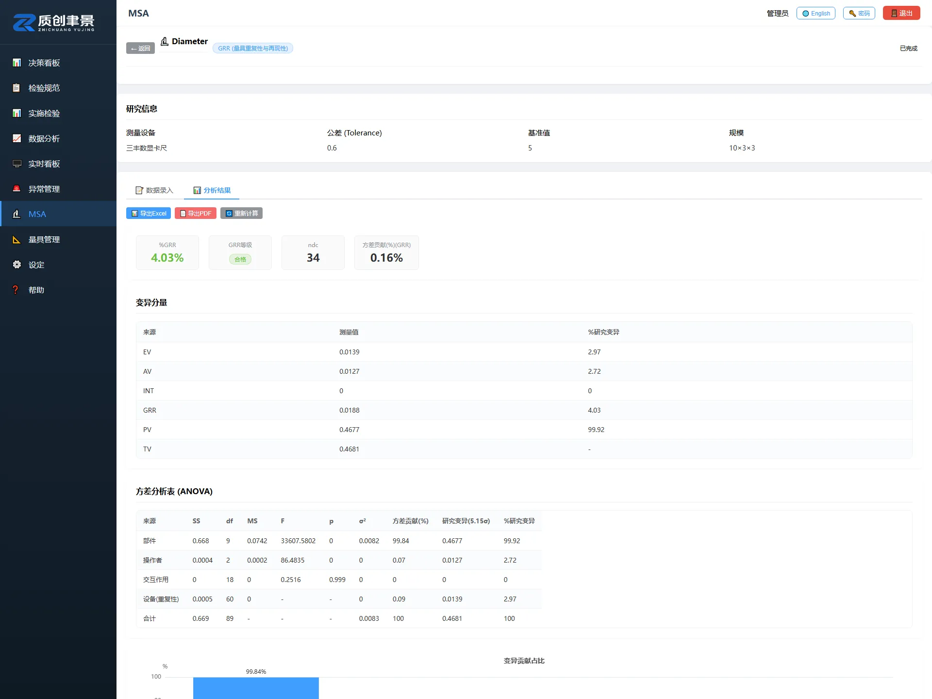Viewport: 932px width, 699px height.
Task: Click the 方差贡献 0.16% card
Action: pos(386,252)
